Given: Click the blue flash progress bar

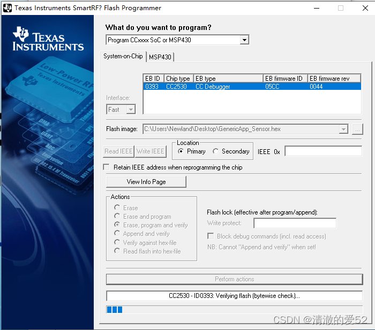Looking at the screenshot, I should pyautogui.click(x=235, y=310).
